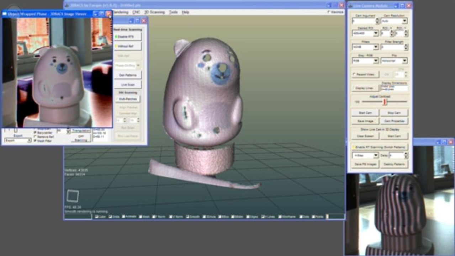Open the 4-Step pattern dropdown

pyautogui.click(x=365, y=155)
